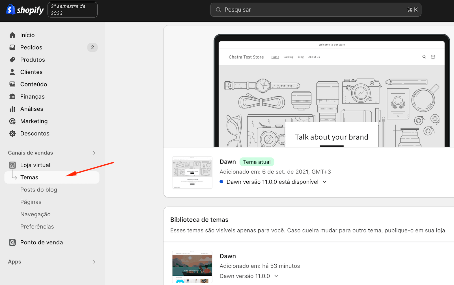Click the search magnifier icon in top bar
454x285 pixels.
click(218, 10)
